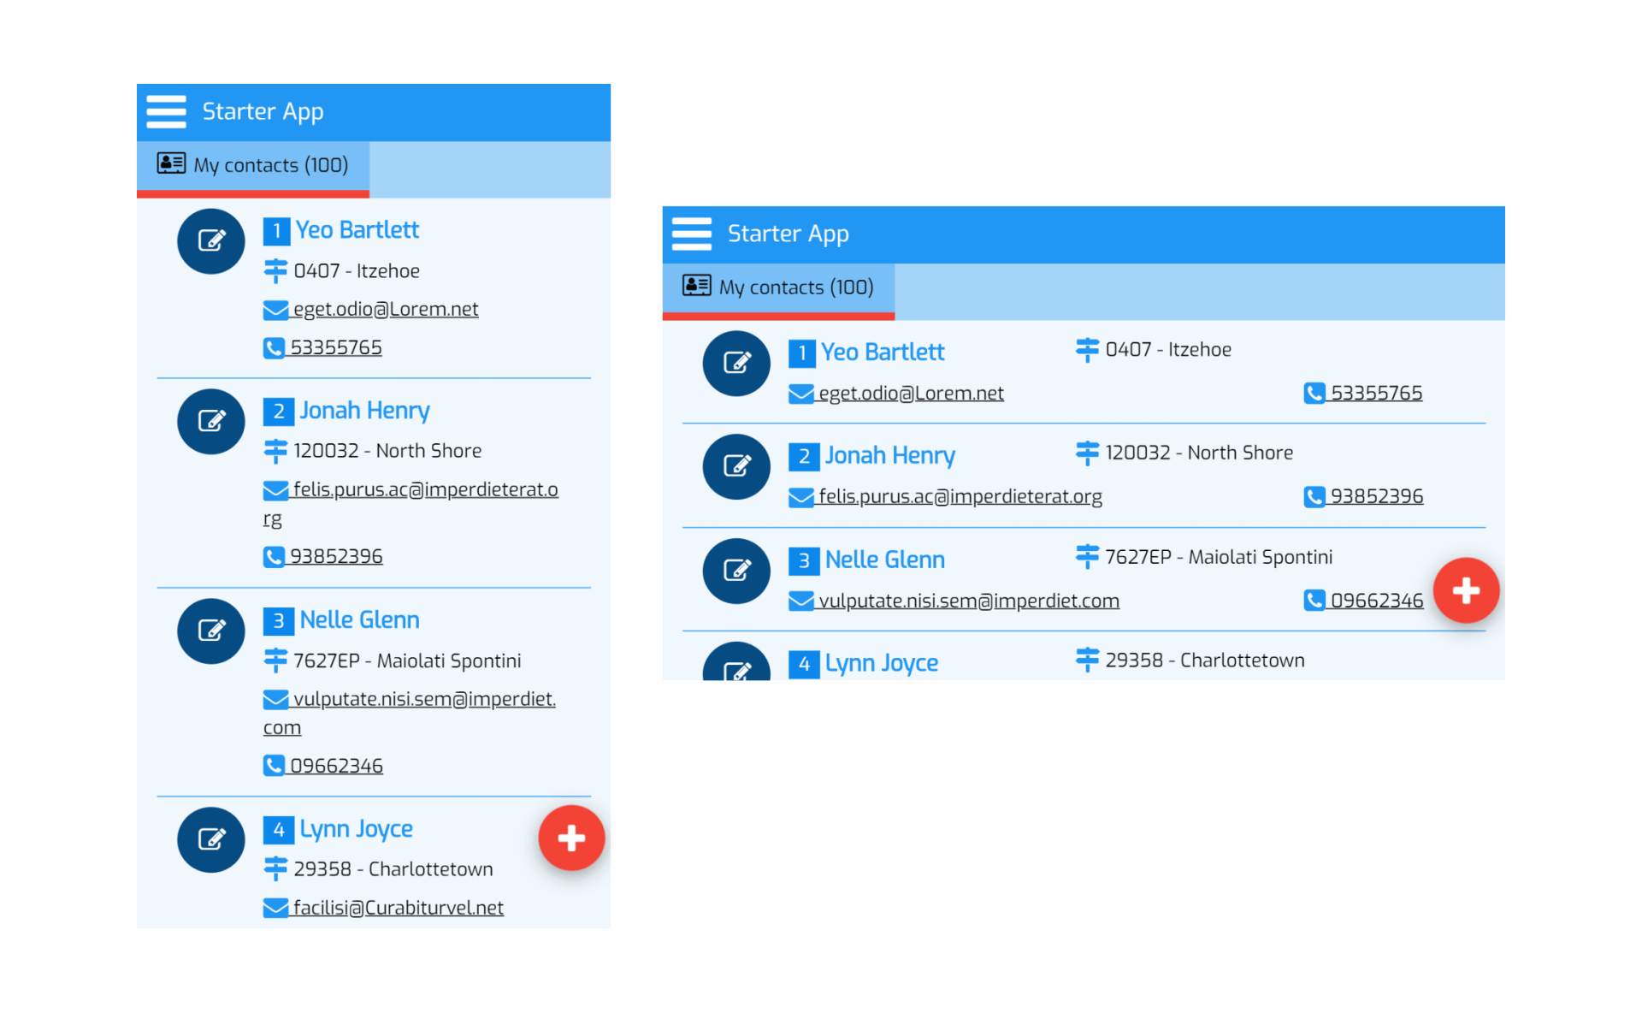Click 0407 - Itzehoe in wide view
Screen dimensions: 1642x1013
(1168, 350)
